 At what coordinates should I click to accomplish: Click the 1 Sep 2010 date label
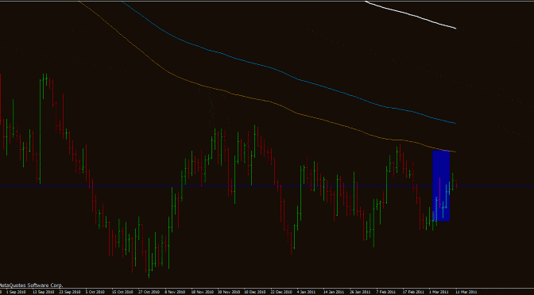[16, 292]
